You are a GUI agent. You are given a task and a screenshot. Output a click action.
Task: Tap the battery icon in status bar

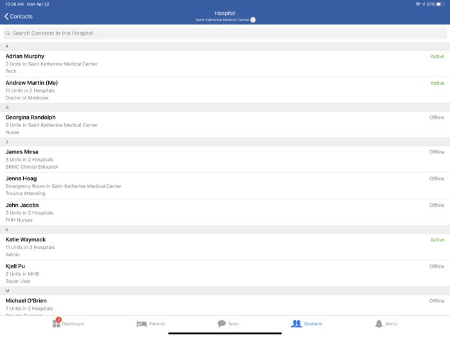(x=440, y=4)
